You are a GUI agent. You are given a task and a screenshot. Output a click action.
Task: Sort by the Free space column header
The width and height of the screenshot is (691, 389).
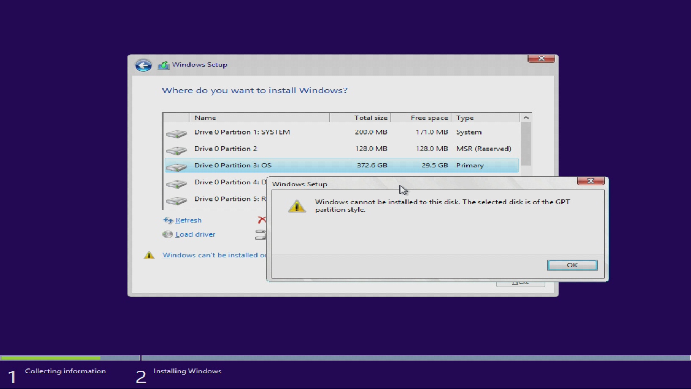[421, 118]
